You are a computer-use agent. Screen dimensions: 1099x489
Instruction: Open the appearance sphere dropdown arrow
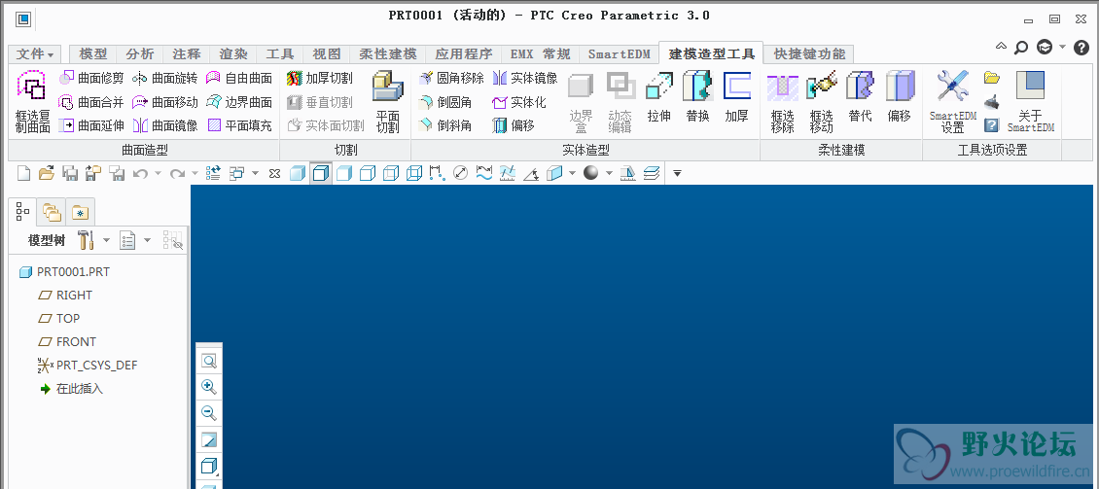(609, 173)
